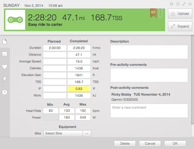Click the BT ribbon badge
194x149 pixels.
coord(153,13)
